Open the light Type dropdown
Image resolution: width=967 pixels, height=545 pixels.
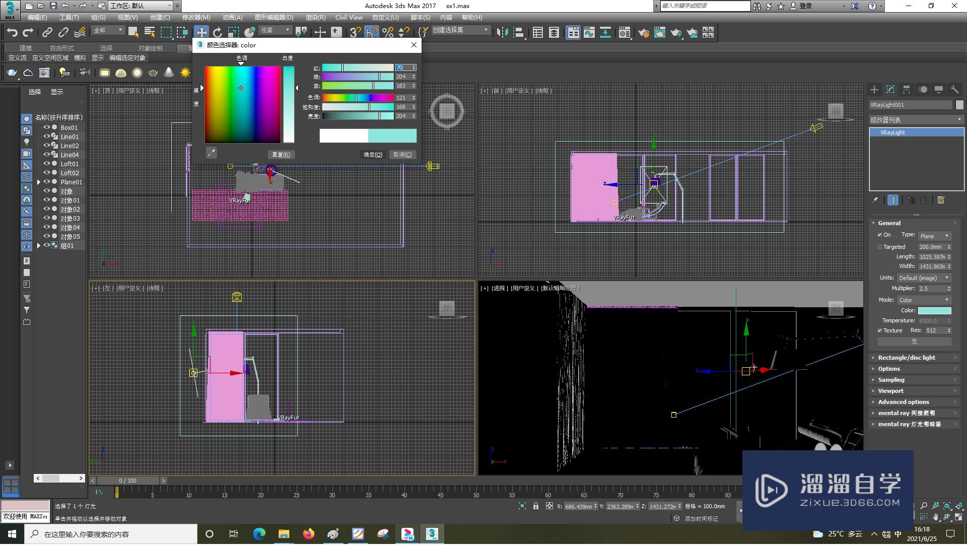(934, 236)
